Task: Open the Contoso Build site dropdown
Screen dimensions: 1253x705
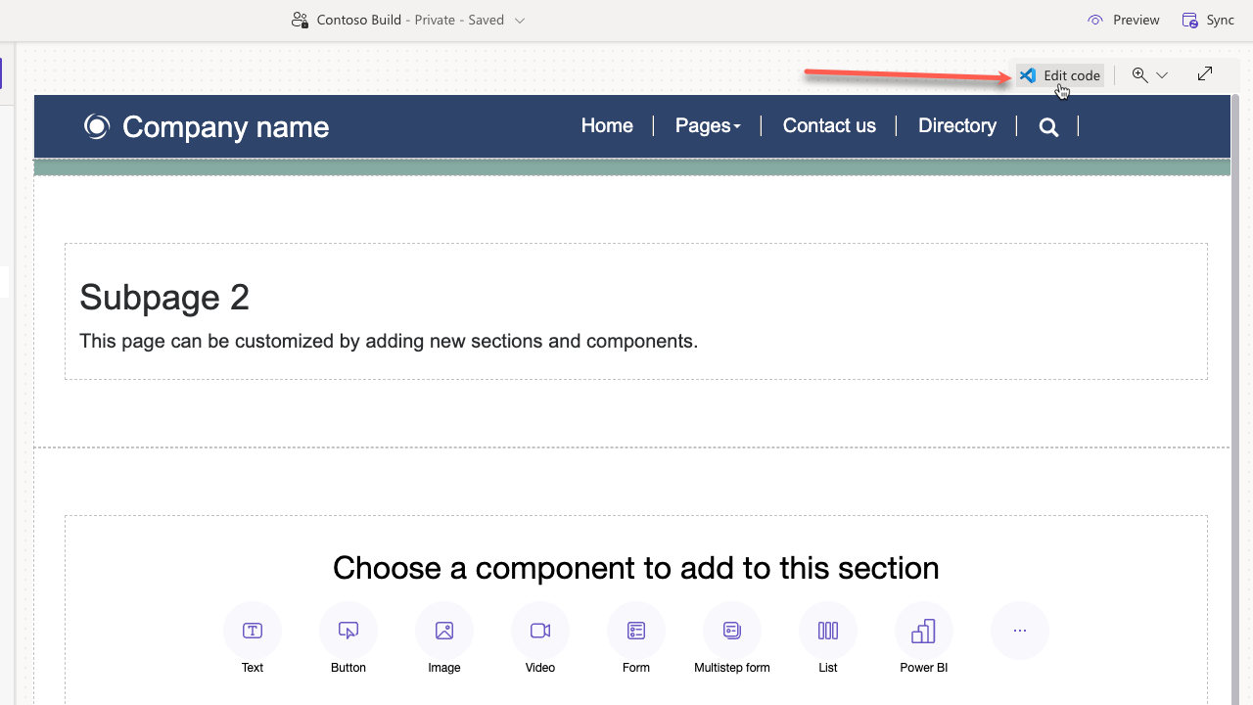Action: [x=519, y=20]
